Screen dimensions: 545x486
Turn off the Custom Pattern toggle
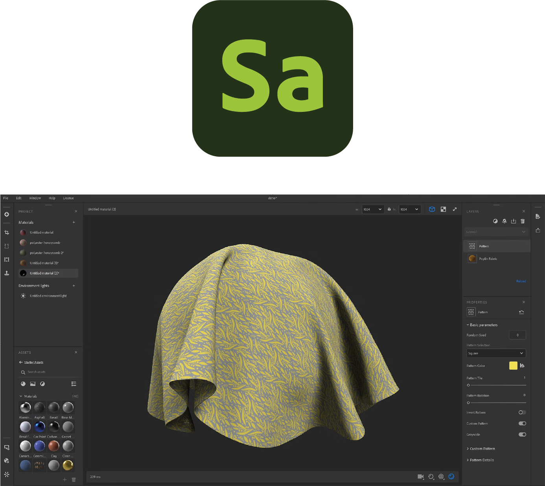coord(522,424)
